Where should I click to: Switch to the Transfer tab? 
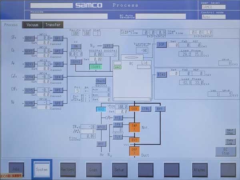pos(52,25)
